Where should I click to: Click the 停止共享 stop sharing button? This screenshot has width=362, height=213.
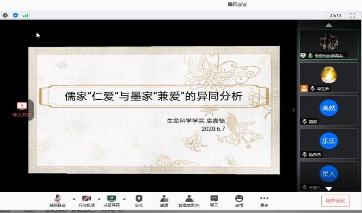coord(21,109)
